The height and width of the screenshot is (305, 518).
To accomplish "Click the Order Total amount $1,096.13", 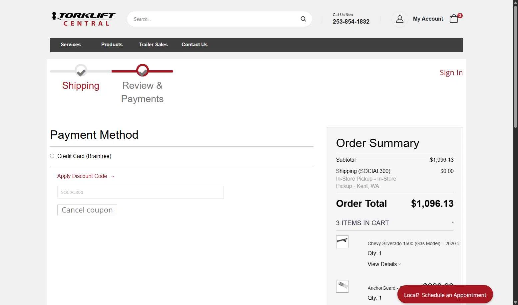I will pos(432,204).
